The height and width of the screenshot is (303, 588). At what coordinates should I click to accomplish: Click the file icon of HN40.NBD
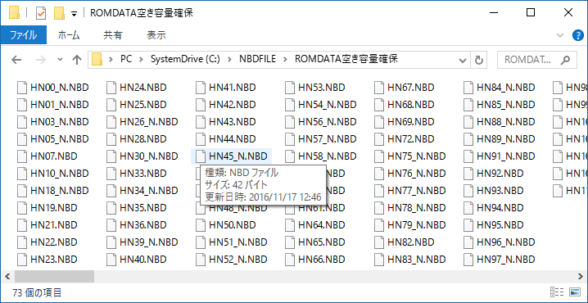pyautogui.click(x=111, y=260)
